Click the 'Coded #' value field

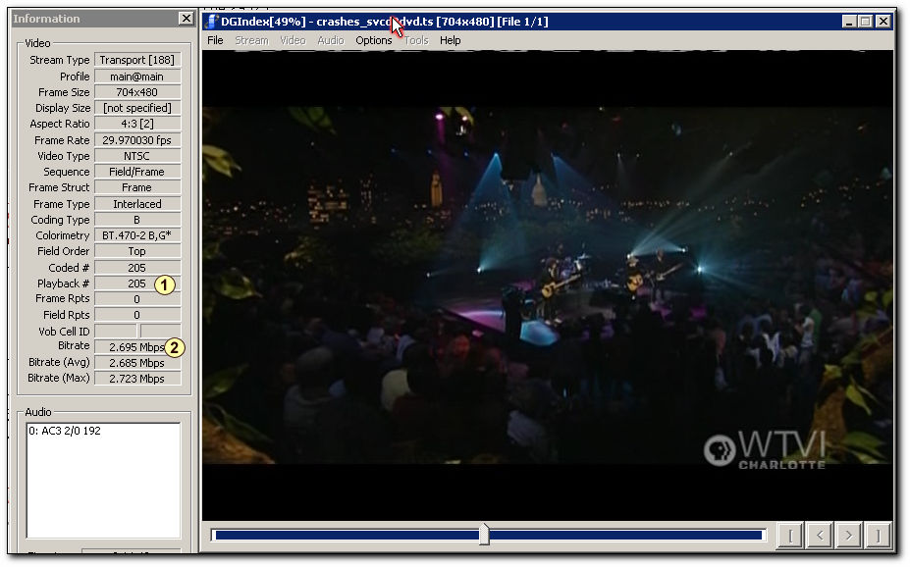[x=137, y=268]
